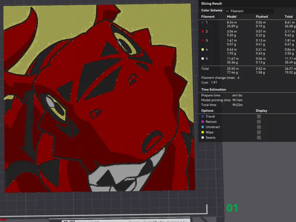
Task: Click filament 1 black color swatch
Action: point(202,23)
